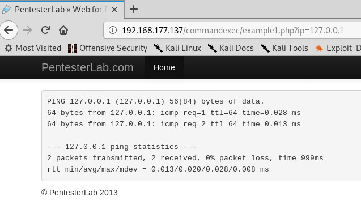Click the ping output text box

pyautogui.click(x=201, y=136)
